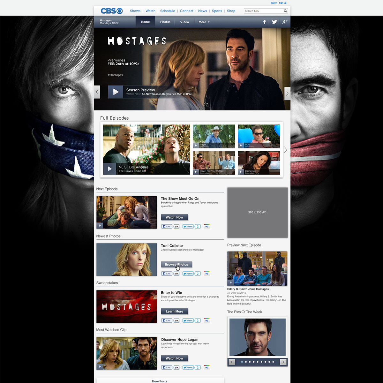Play the Season Preview video
This screenshot has width=383, height=383.
pyautogui.click(x=115, y=92)
